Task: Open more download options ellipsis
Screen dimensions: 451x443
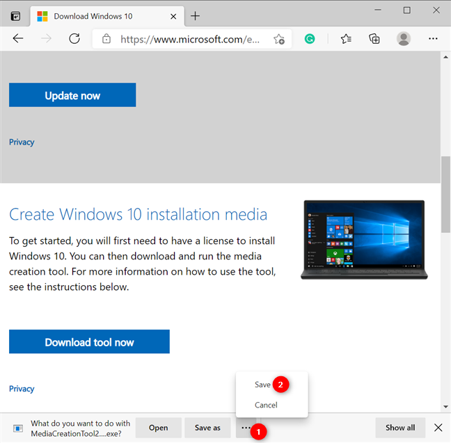Action: coord(246,428)
